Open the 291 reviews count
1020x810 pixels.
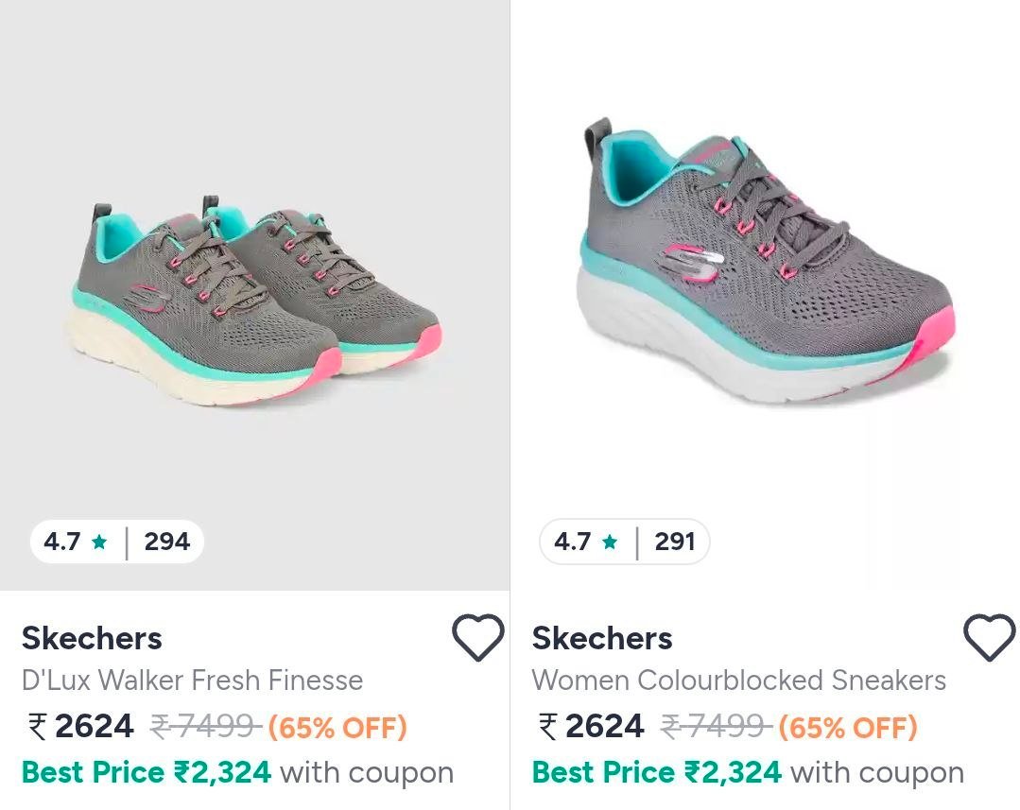[675, 543]
